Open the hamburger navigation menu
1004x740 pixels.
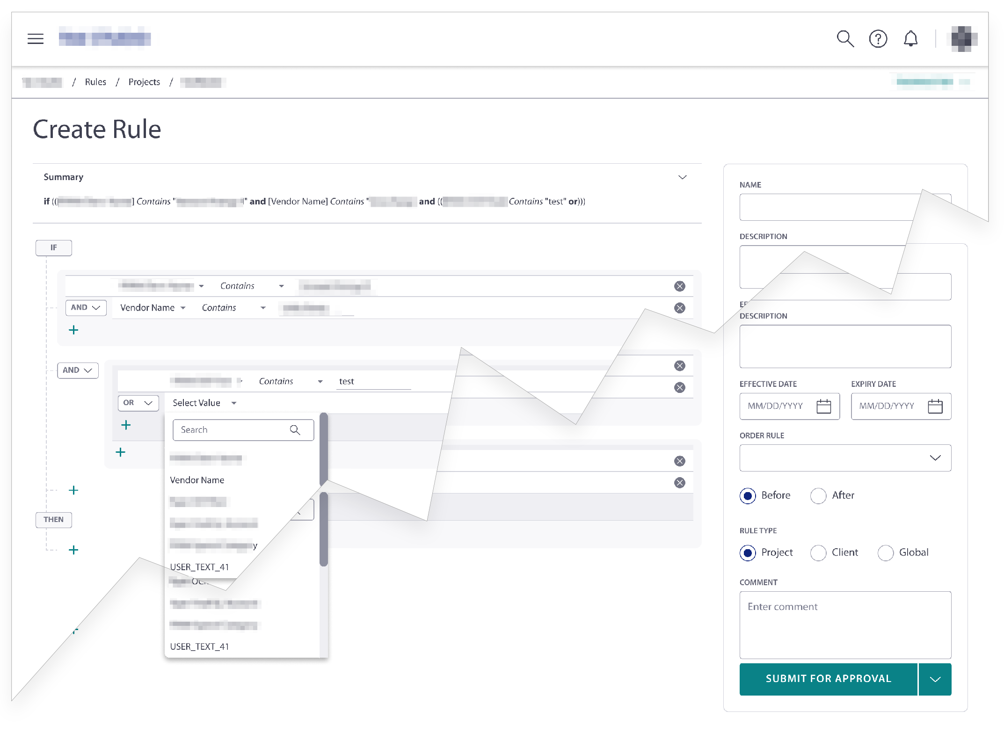pos(36,39)
